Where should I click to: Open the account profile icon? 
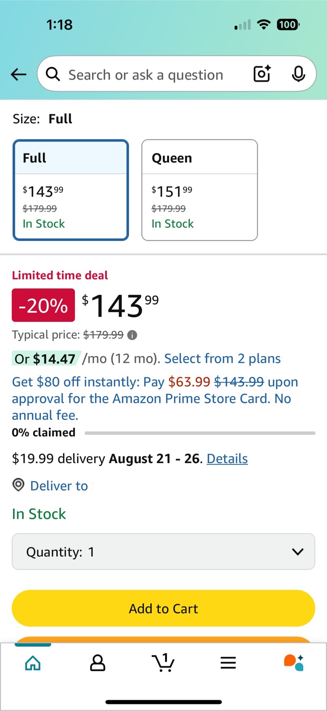point(98,663)
